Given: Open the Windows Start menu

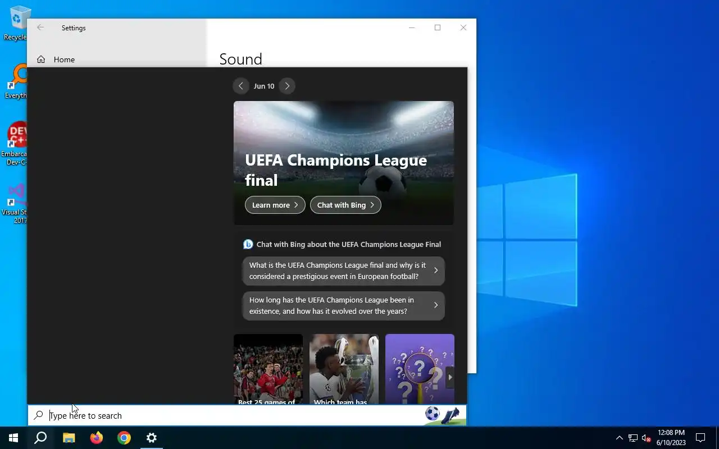Looking at the screenshot, I should [13, 438].
